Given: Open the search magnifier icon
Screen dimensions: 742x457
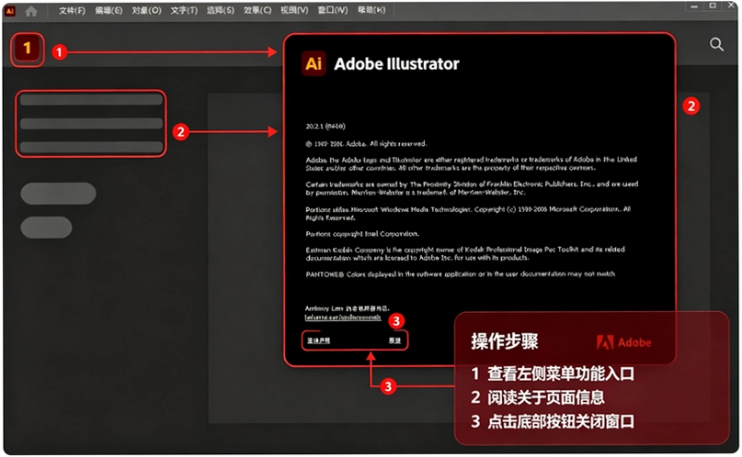Looking at the screenshot, I should (x=716, y=44).
